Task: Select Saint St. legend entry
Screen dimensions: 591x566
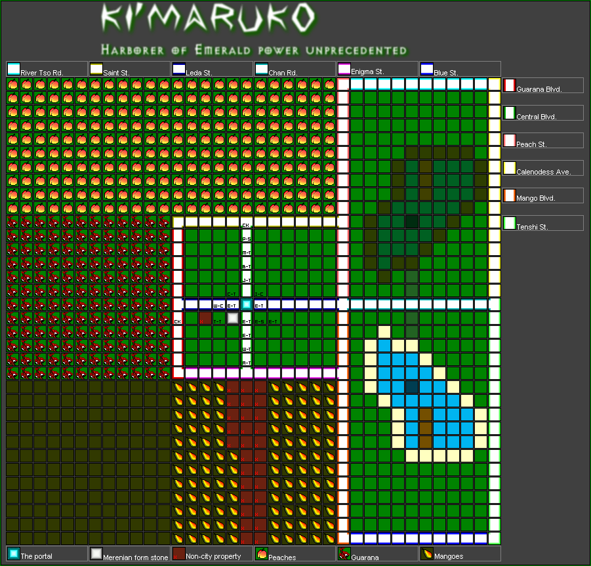Action: pos(129,70)
